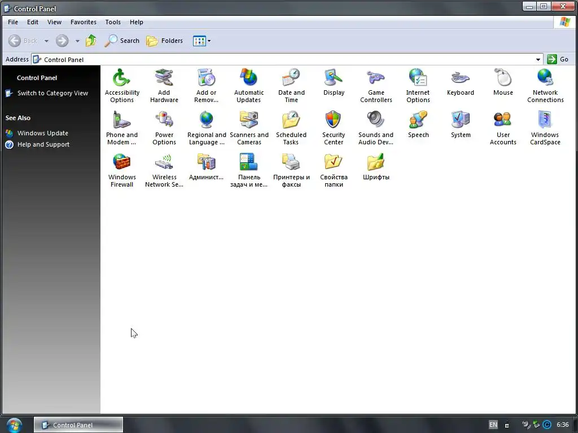Open Phone and Modem options icon
The height and width of the screenshot is (433, 578).
[122, 120]
